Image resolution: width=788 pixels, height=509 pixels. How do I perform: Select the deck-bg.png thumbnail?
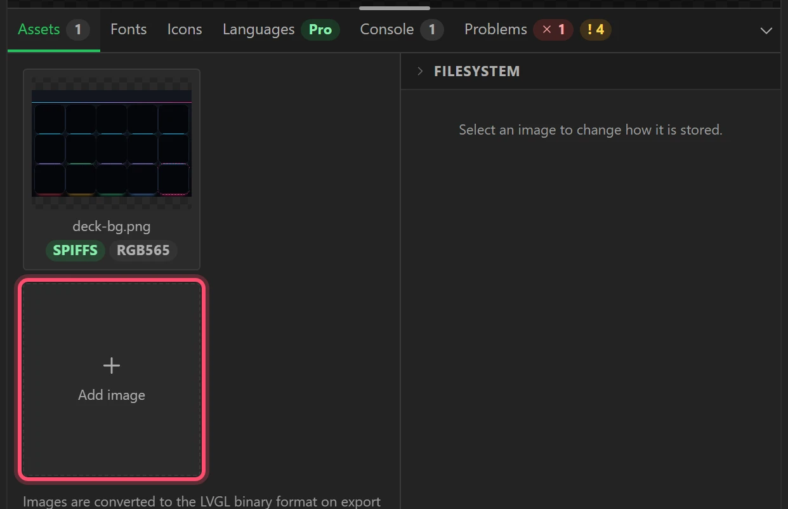click(112, 143)
